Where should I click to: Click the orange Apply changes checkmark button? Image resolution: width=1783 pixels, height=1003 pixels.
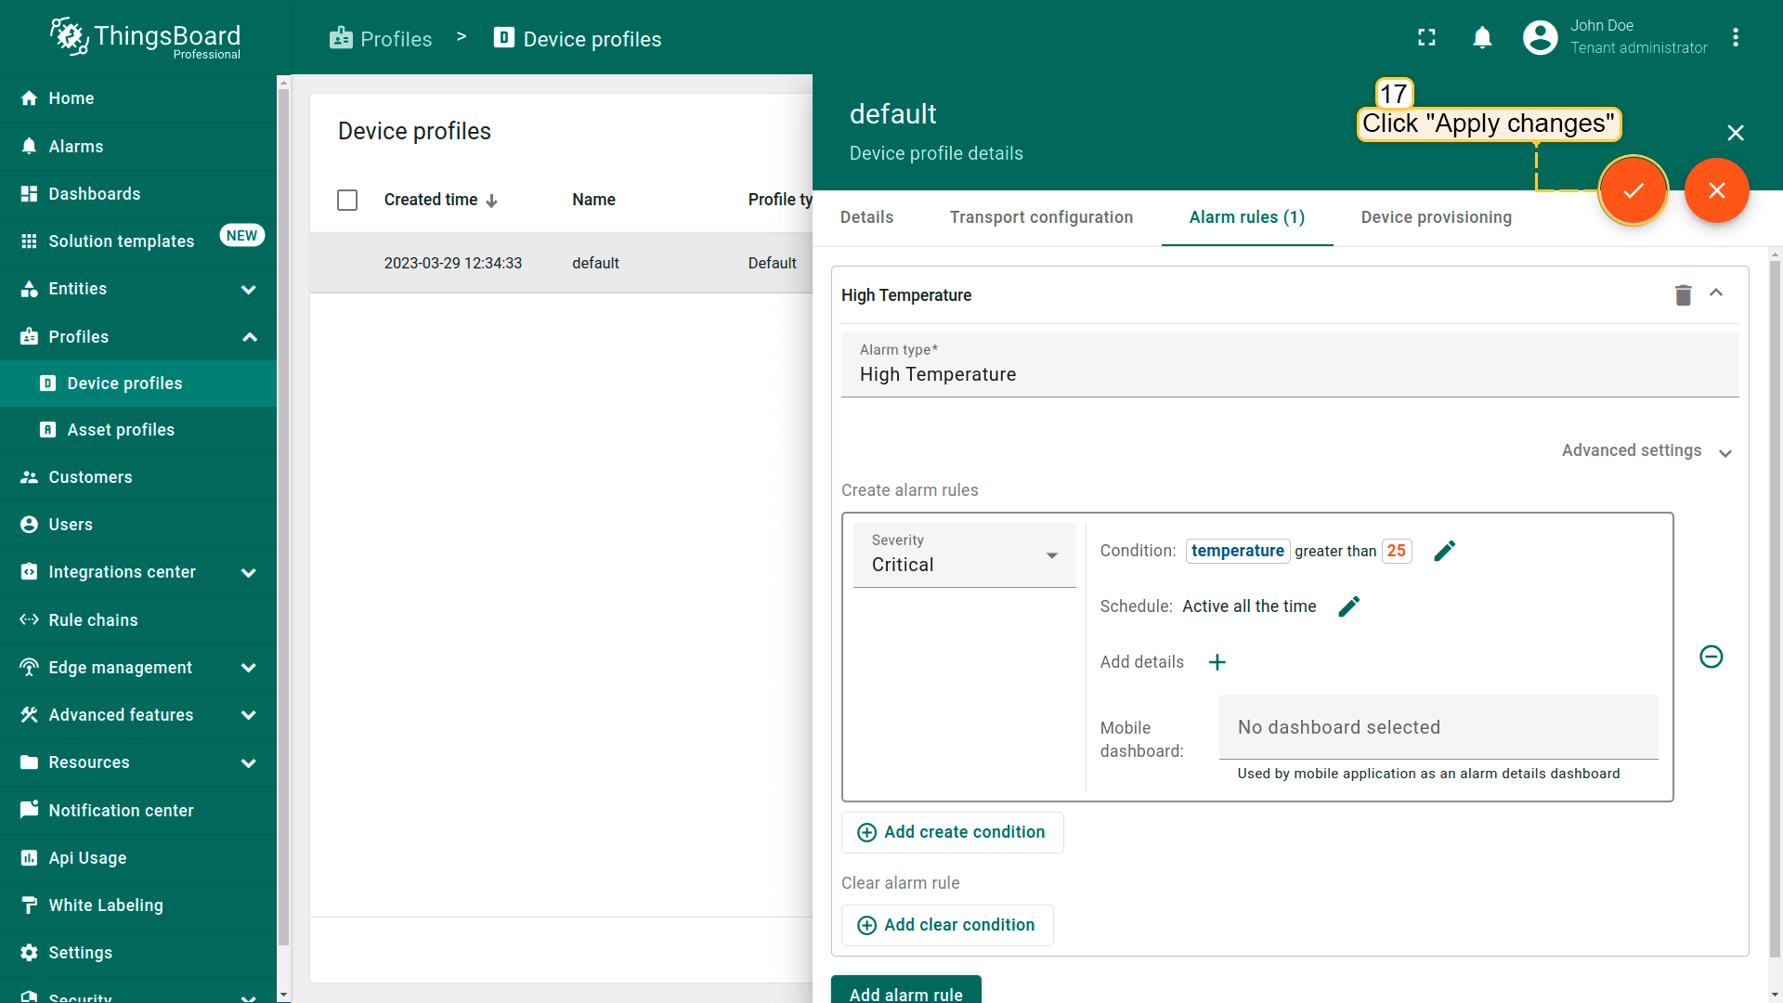[1633, 190]
